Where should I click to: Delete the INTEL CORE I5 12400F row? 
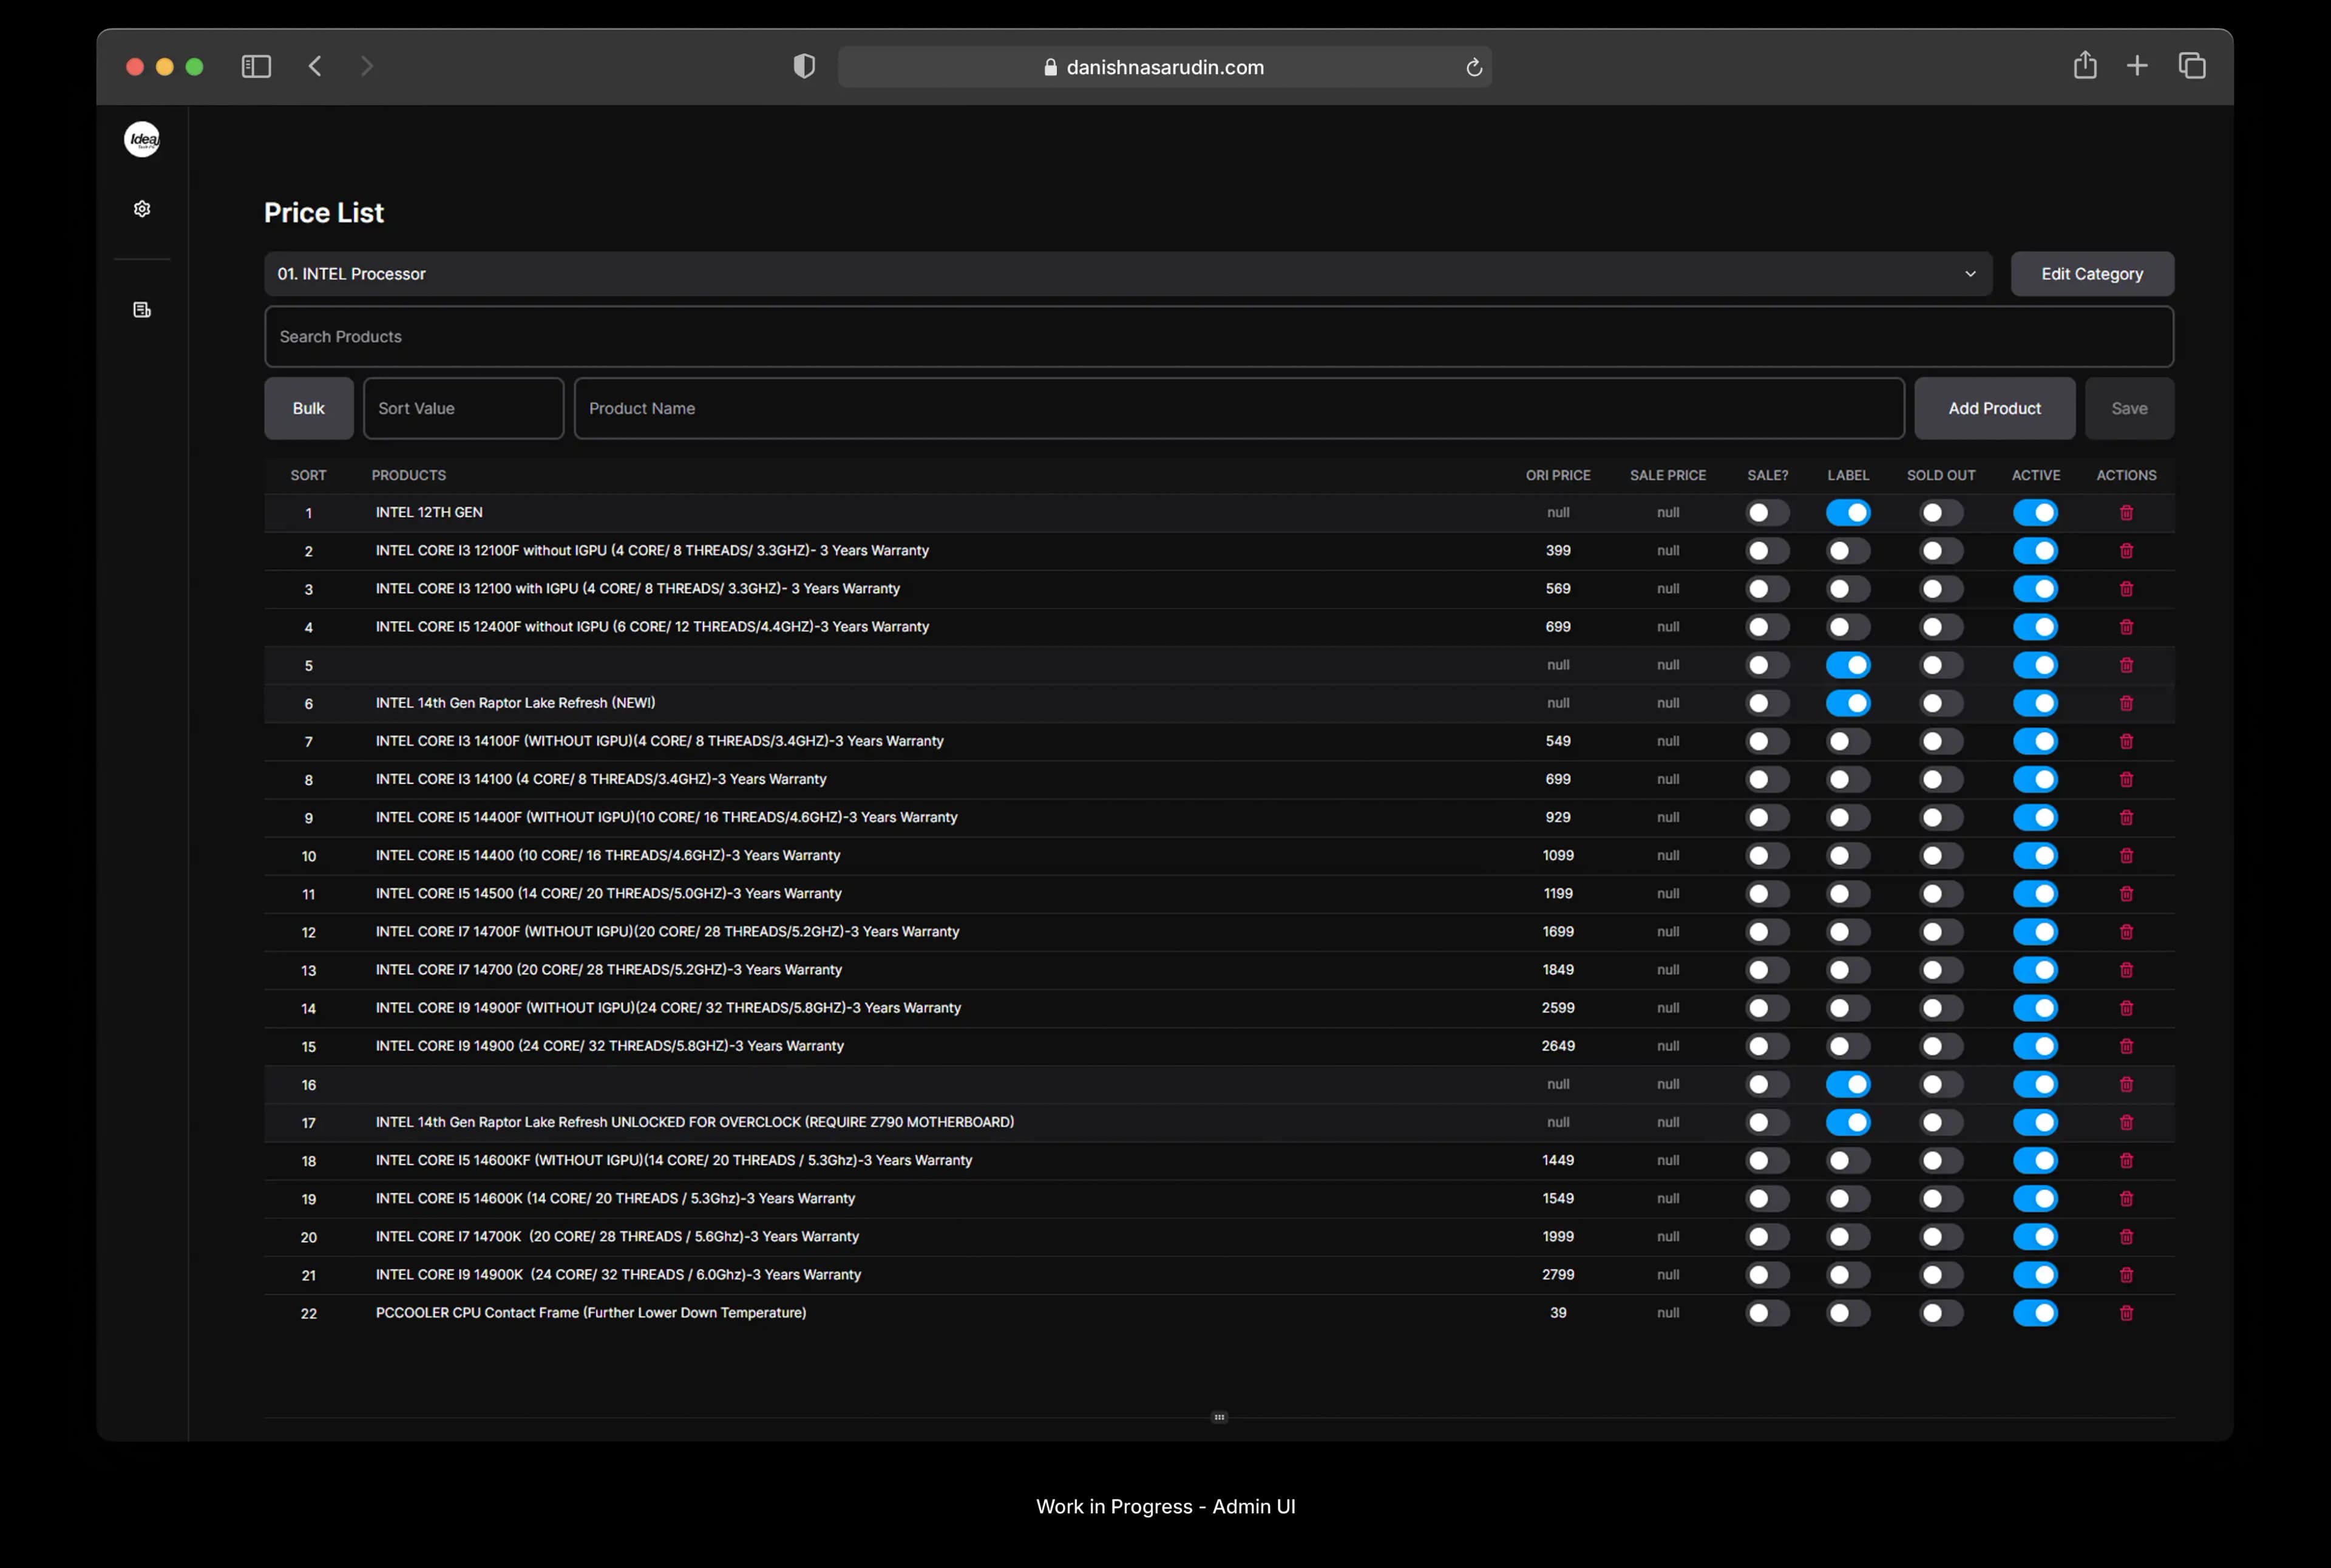pos(2126,627)
